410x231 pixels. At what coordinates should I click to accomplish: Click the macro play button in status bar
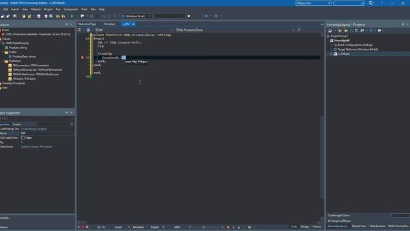tap(79, 227)
